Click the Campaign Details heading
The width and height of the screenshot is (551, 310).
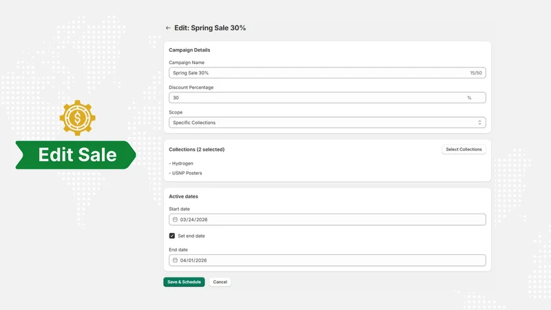[189, 50]
